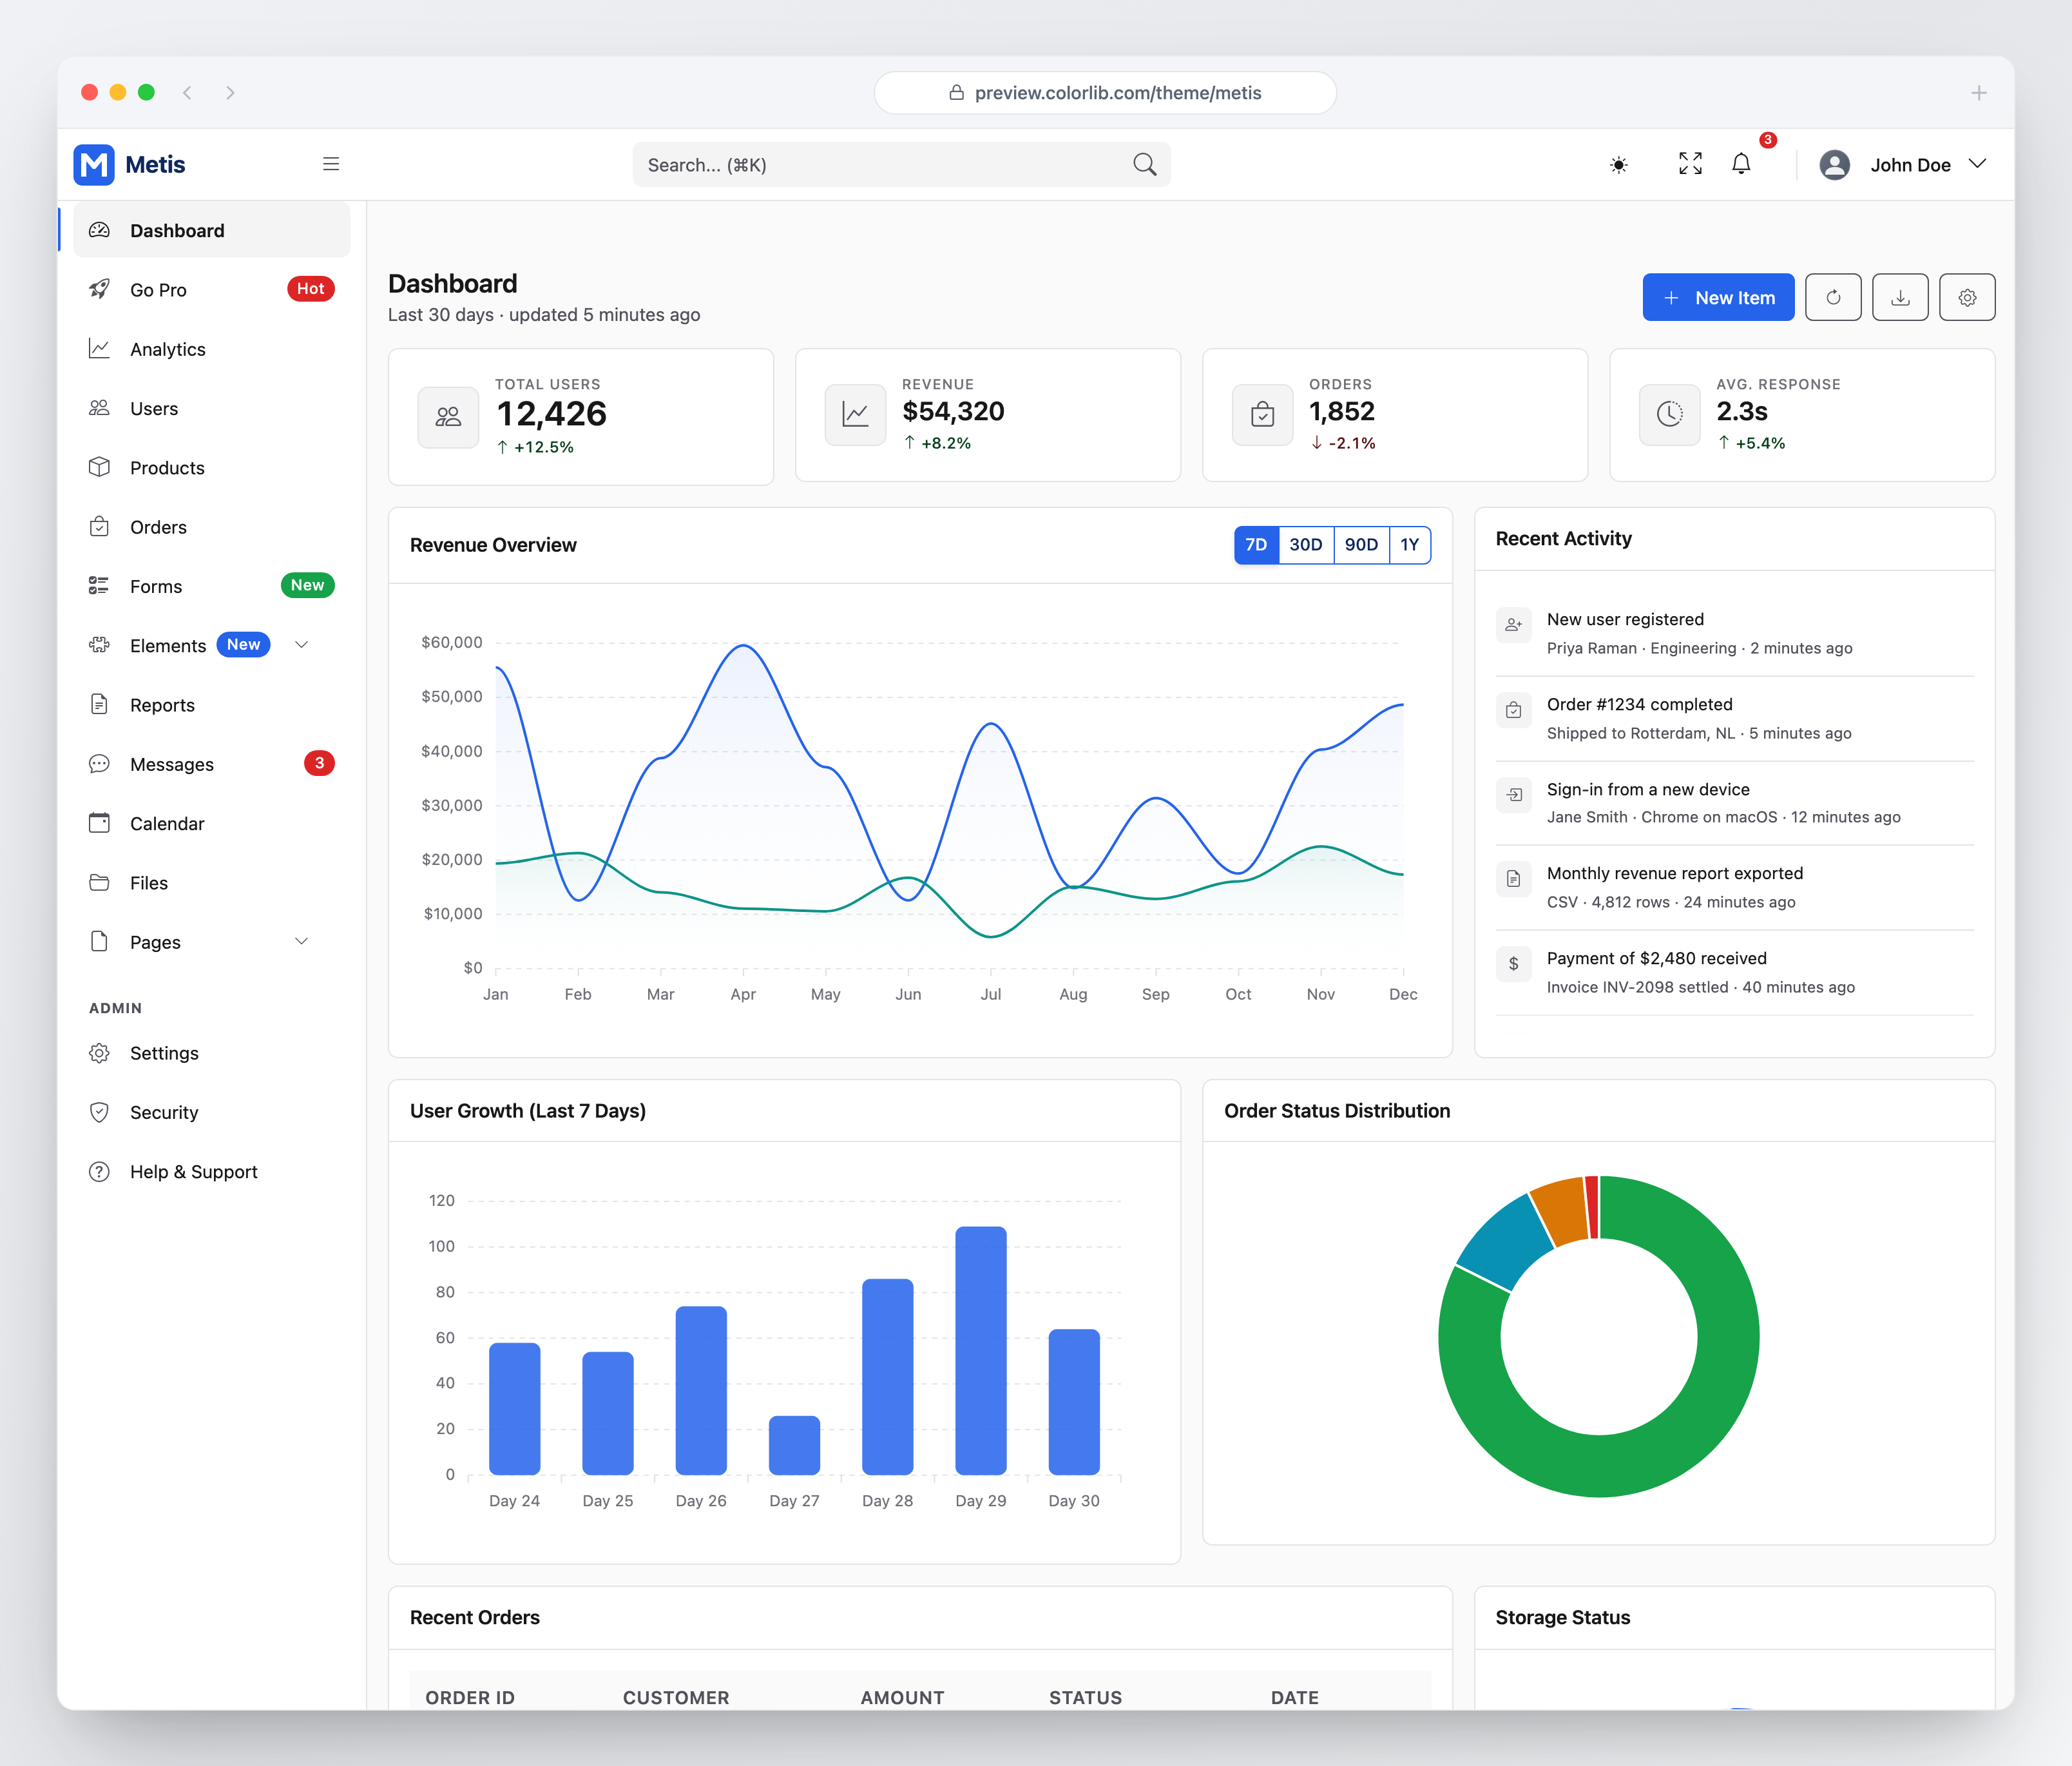
Task: Click the Avg. Response clock icon
Action: click(x=1669, y=414)
